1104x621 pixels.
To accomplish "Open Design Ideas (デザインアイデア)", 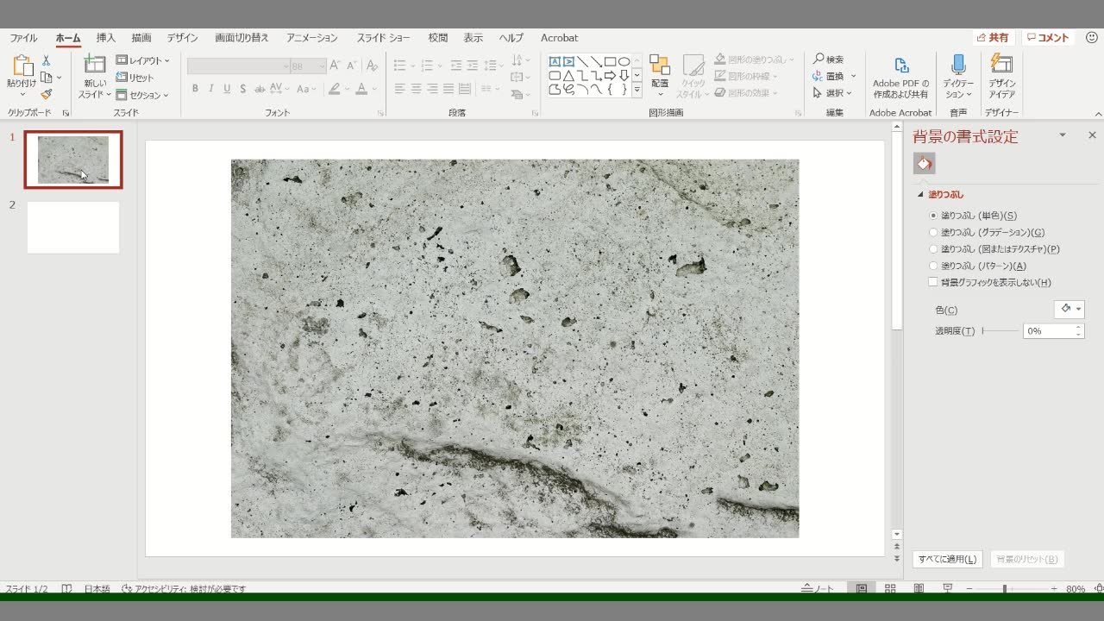I will click(x=1001, y=77).
